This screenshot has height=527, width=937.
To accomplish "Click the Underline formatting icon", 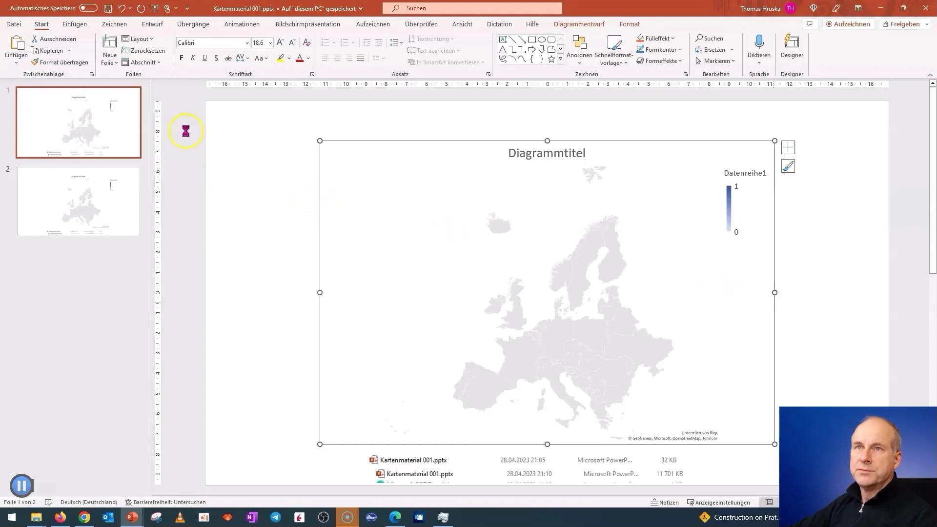I will pyautogui.click(x=204, y=58).
